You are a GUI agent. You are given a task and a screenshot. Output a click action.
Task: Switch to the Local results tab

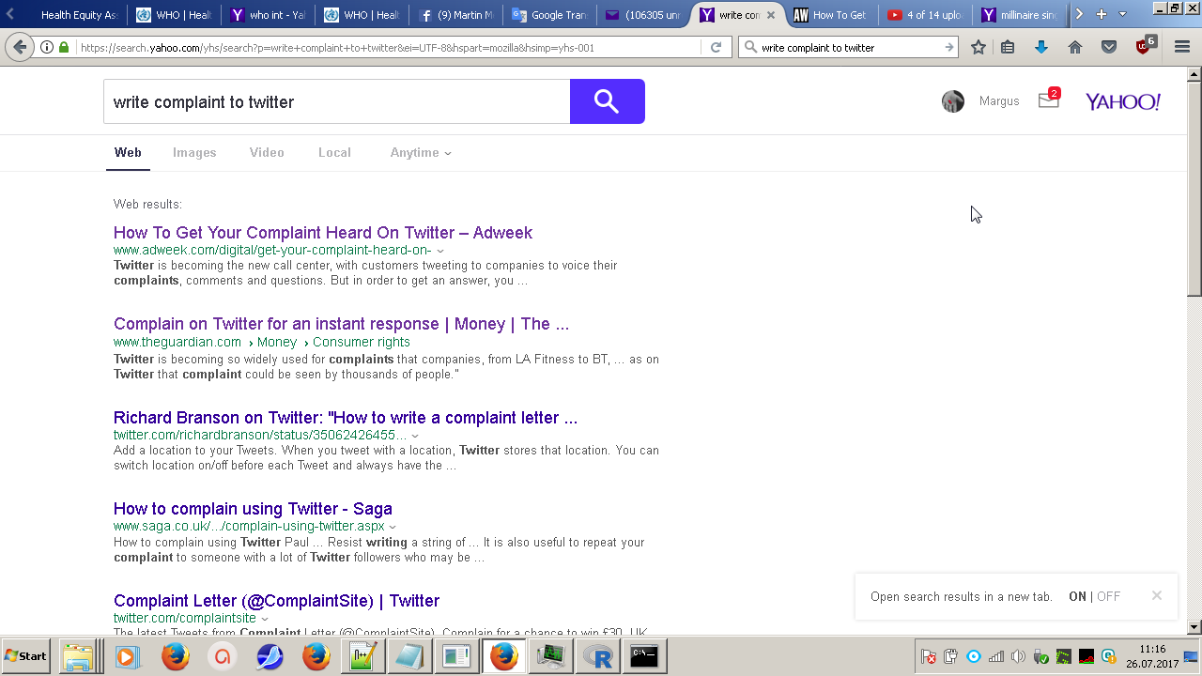(x=334, y=152)
